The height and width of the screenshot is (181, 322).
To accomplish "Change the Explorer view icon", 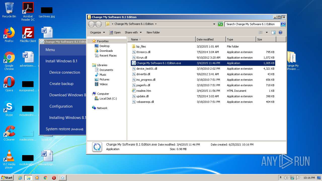I will point(261,32).
